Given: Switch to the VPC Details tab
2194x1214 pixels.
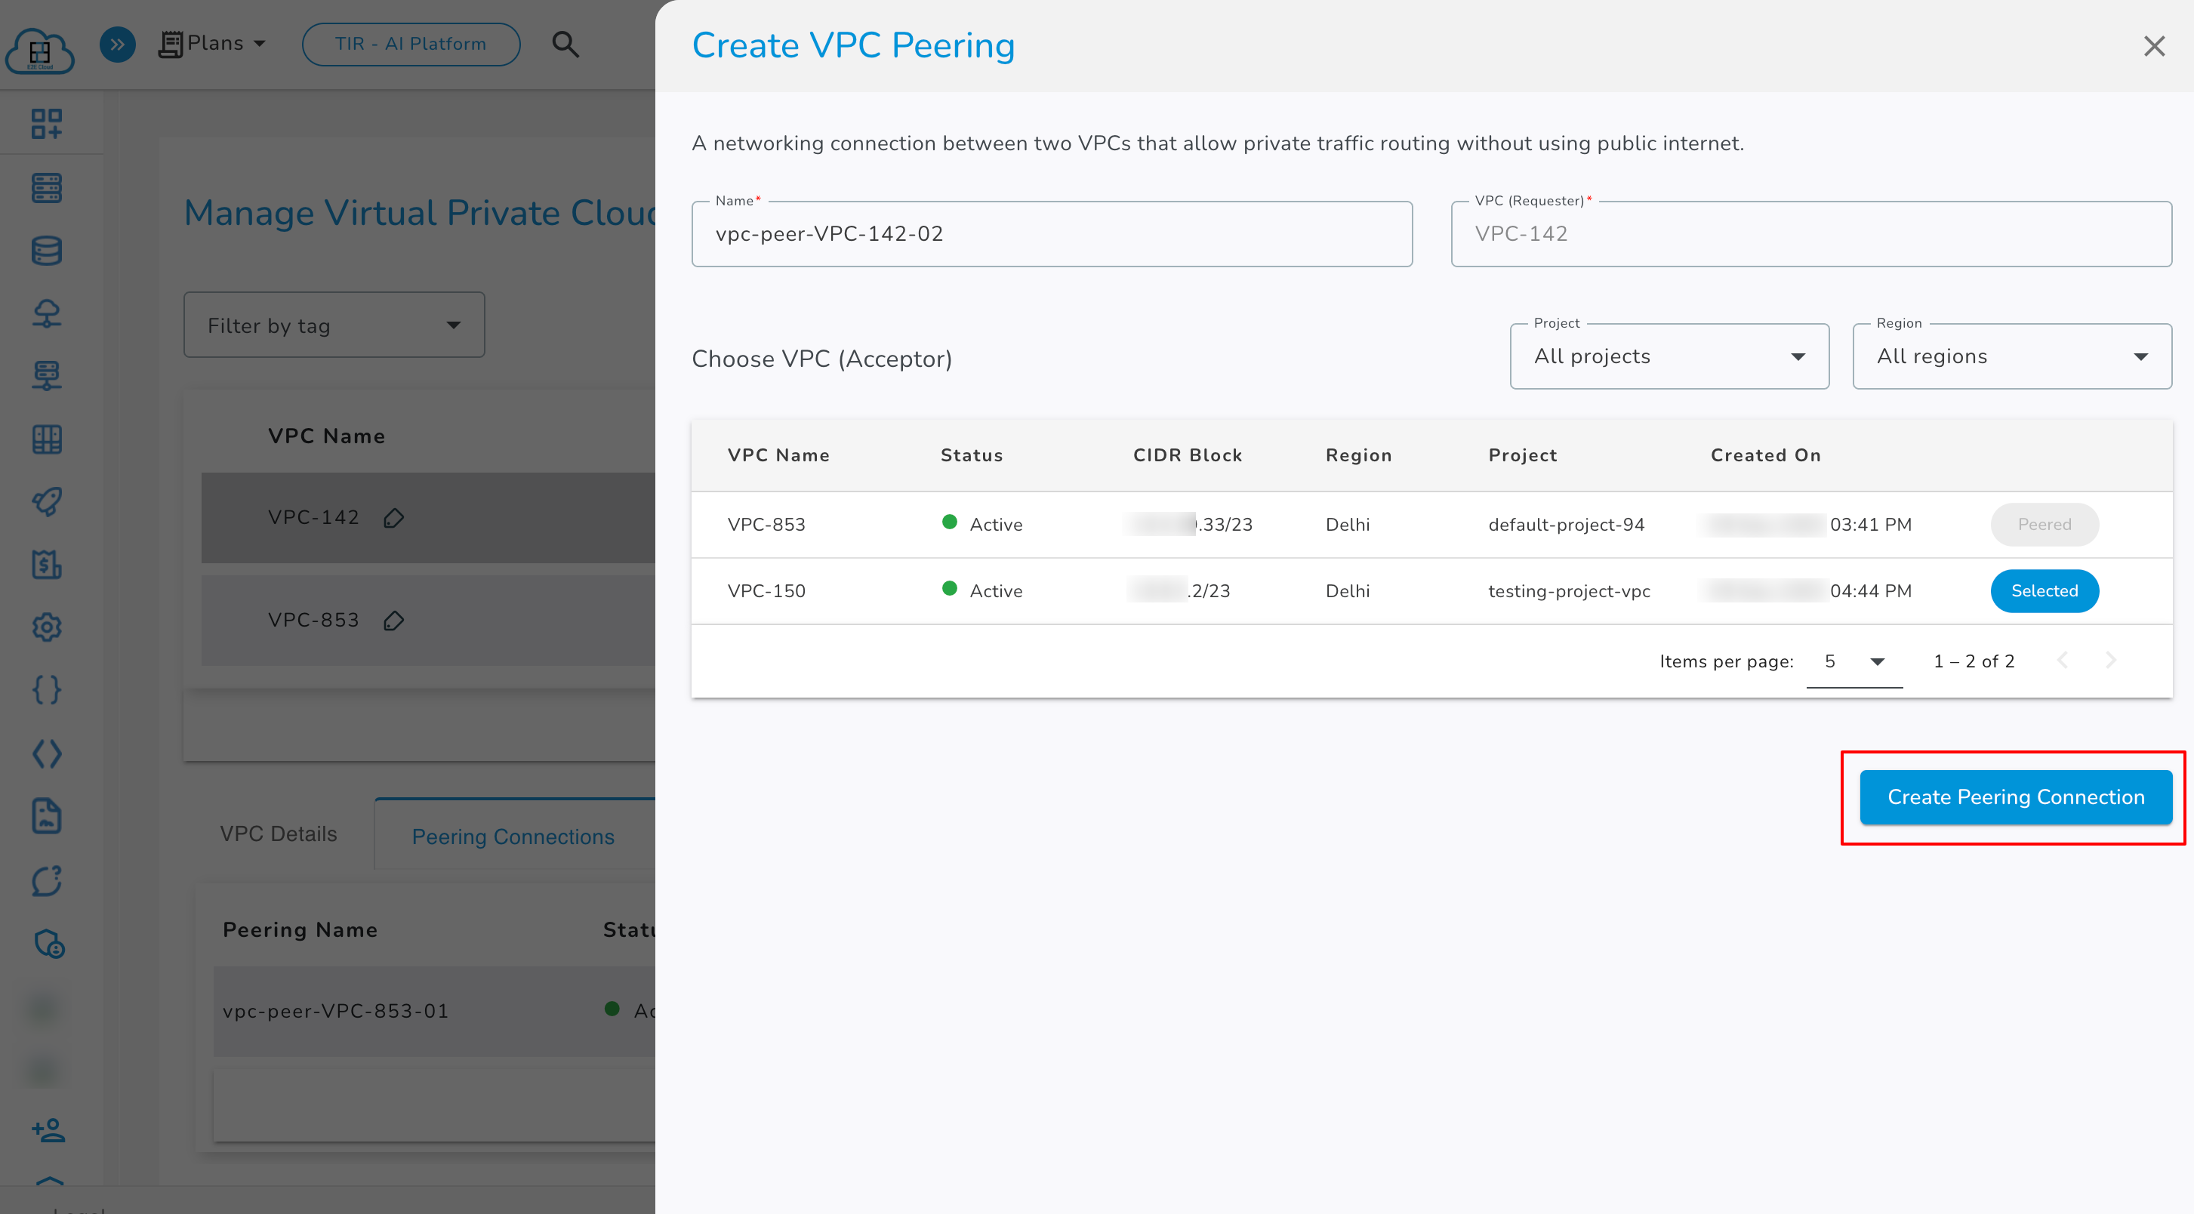Looking at the screenshot, I should click(x=278, y=833).
